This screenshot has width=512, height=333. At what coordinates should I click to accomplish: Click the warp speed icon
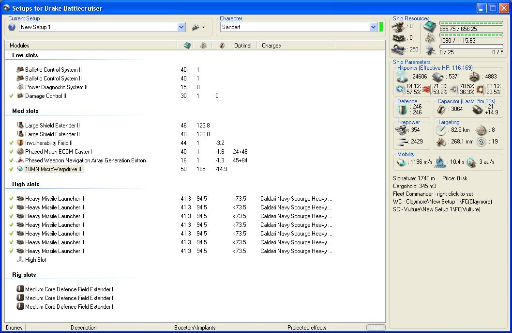coord(471,162)
